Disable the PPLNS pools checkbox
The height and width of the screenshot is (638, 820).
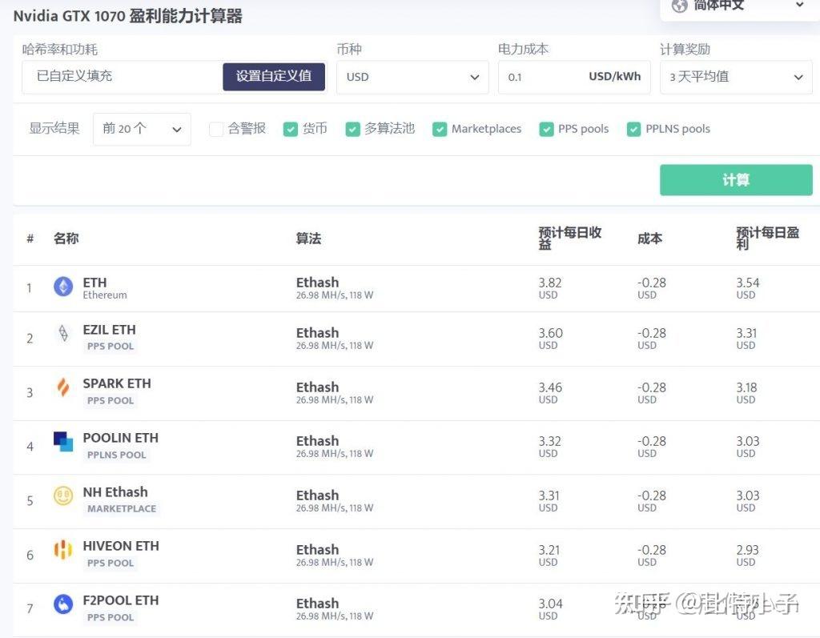tap(633, 128)
